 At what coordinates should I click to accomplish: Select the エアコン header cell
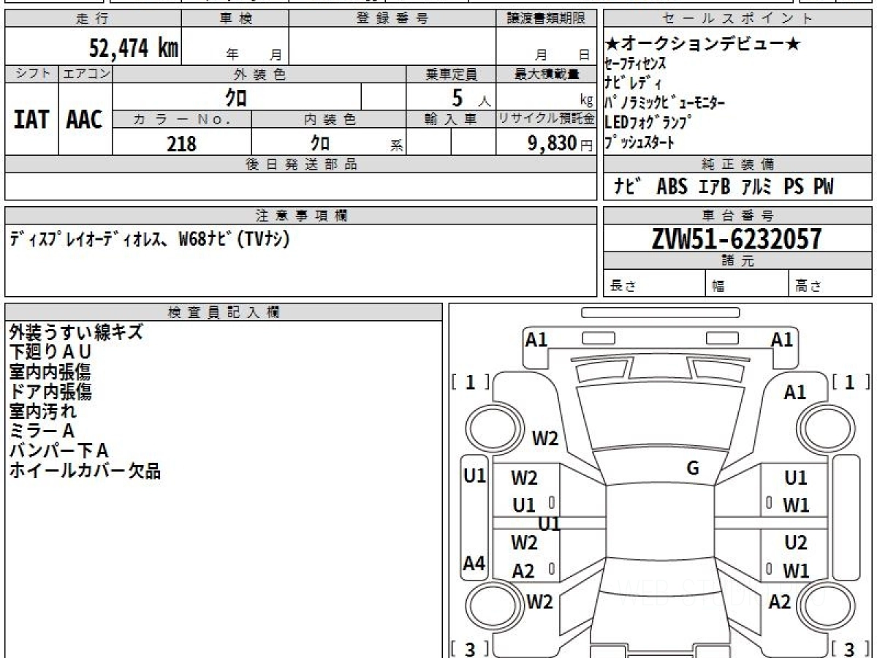point(86,74)
